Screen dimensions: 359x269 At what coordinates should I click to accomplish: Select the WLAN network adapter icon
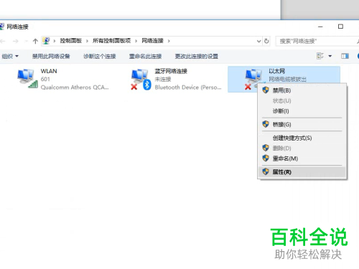27,78
